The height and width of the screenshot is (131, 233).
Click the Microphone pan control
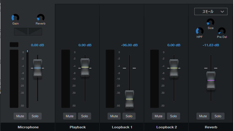click(28, 32)
